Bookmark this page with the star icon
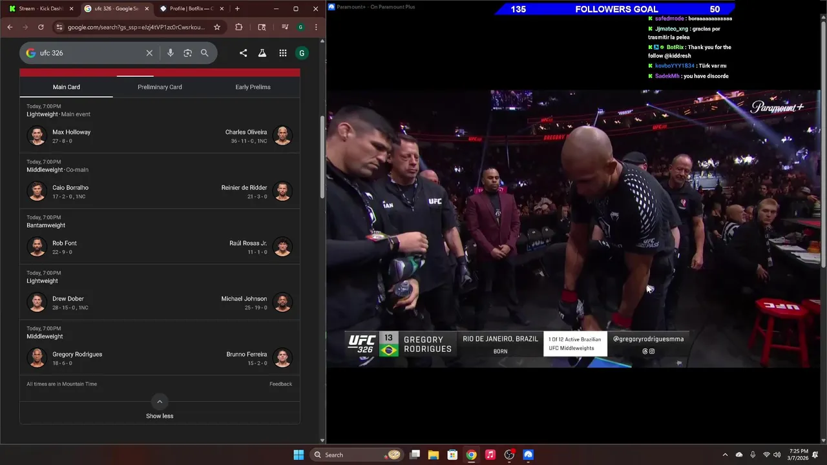Image resolution: width=827 pixels, height=465 pixels. [217, 27]
